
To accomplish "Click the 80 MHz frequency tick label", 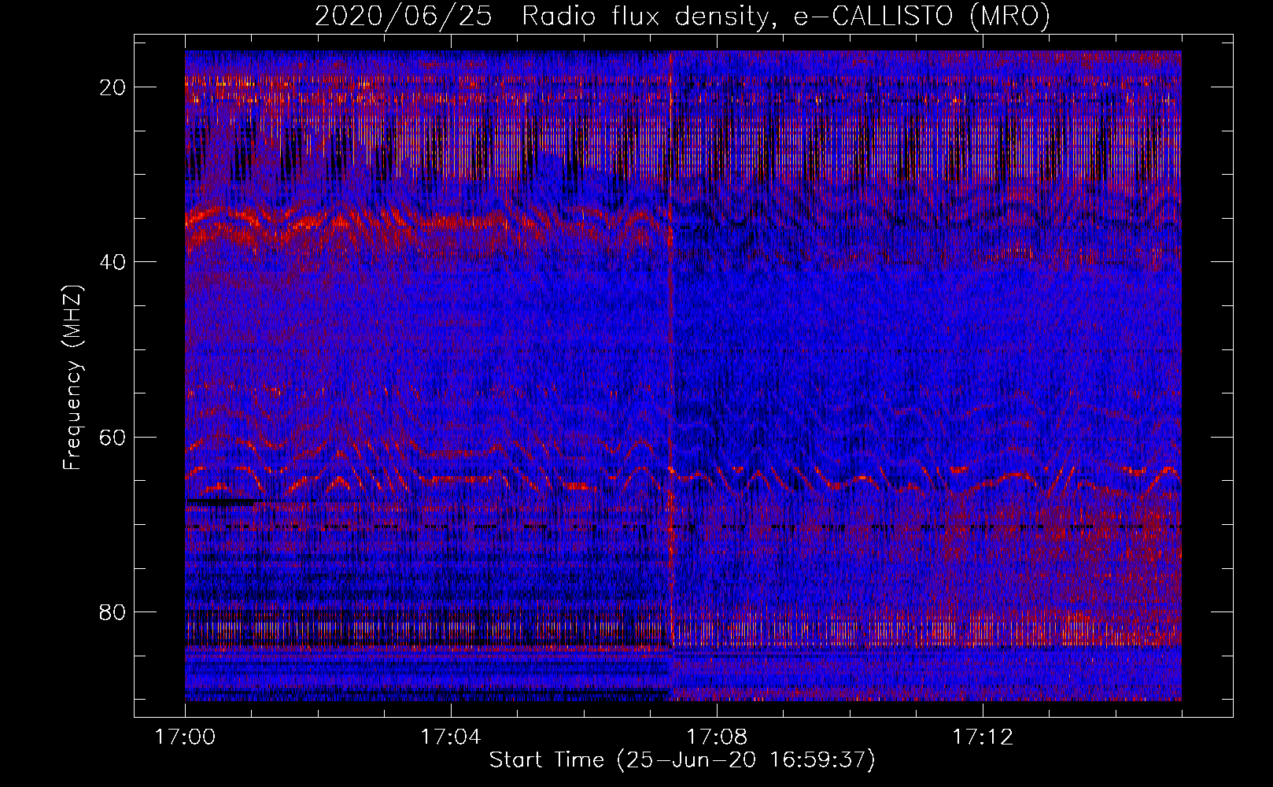I will click(x=113, y=611).
